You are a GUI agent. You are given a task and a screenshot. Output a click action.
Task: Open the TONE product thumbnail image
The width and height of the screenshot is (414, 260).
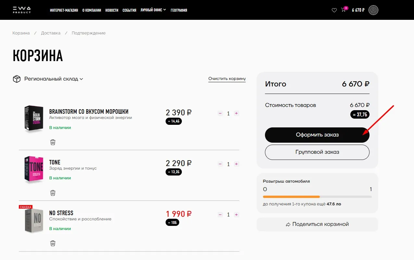(34, 169)
